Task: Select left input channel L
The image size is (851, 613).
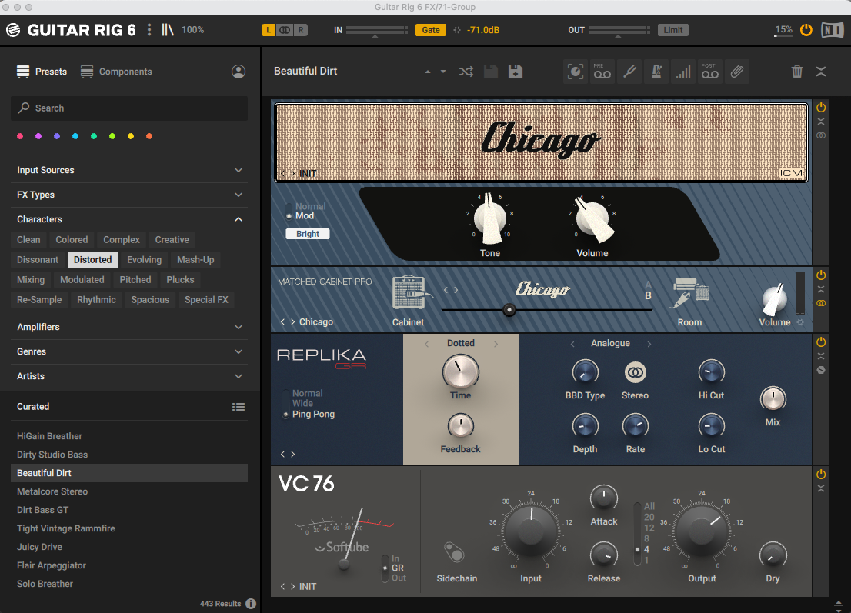Action: click(x=268, y=30)
